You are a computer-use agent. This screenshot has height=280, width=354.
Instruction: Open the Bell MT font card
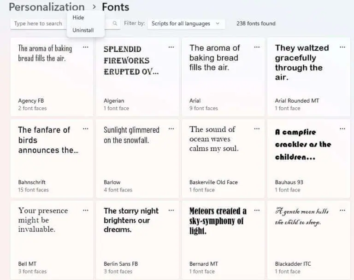click(52, 240)
